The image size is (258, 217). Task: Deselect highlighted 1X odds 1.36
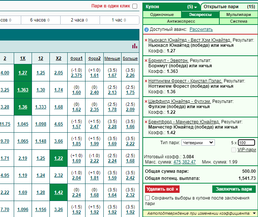[23, 107]
